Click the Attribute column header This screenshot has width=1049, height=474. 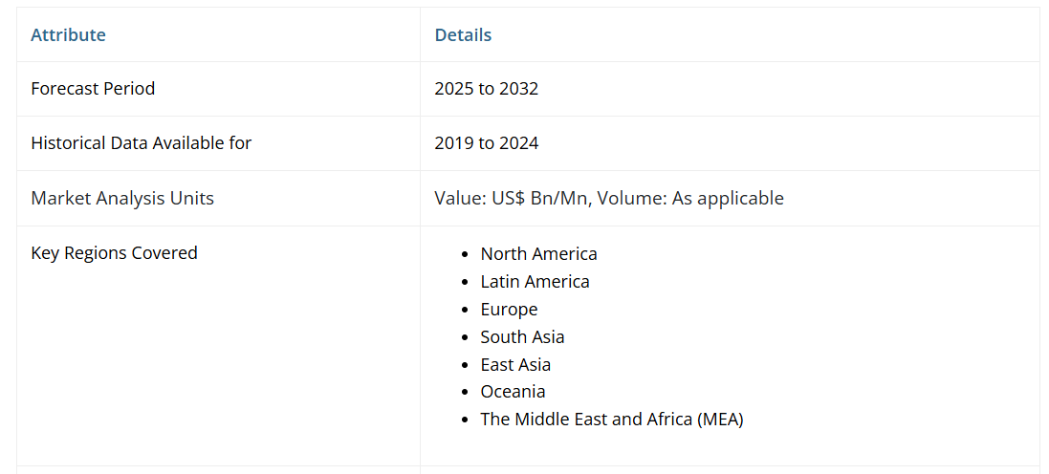68,35
